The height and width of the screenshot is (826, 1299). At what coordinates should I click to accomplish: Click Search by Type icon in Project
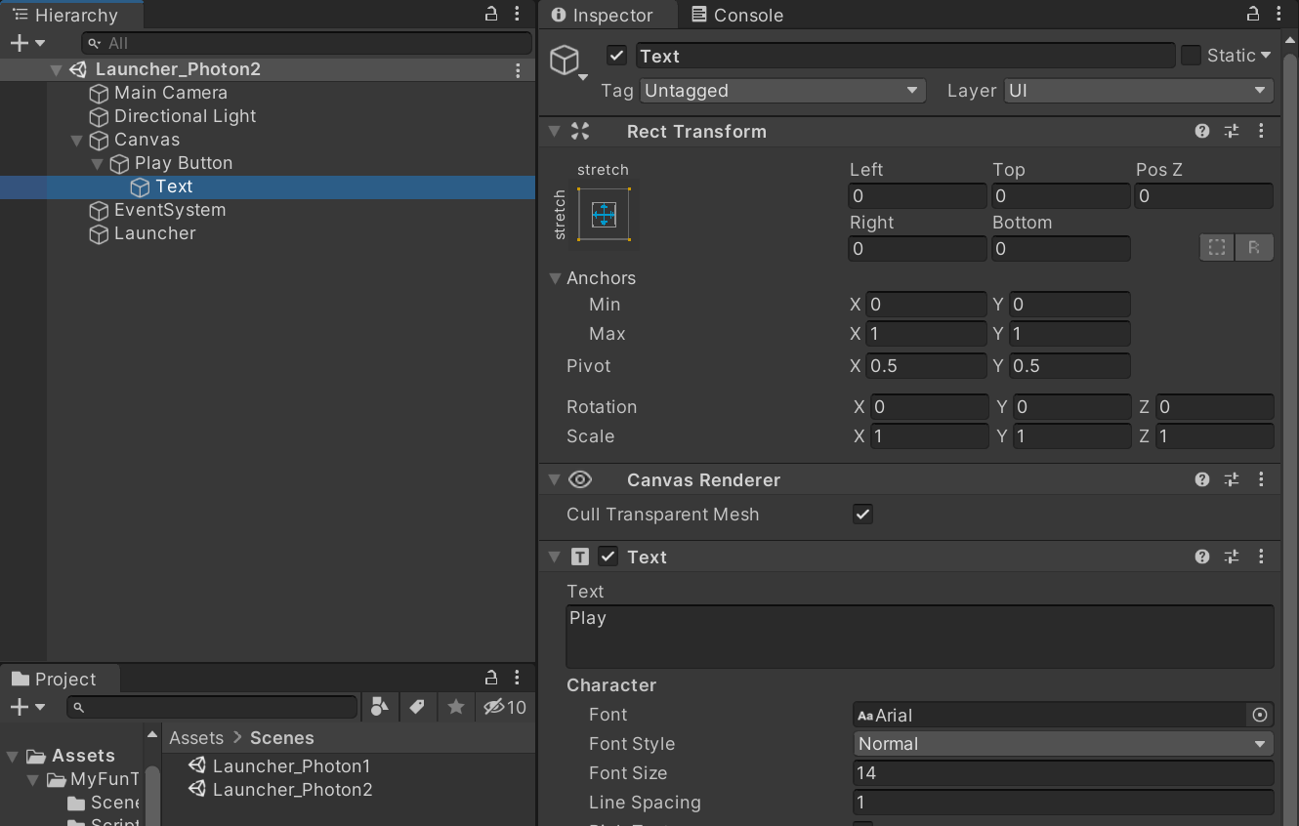coord(381,707)
